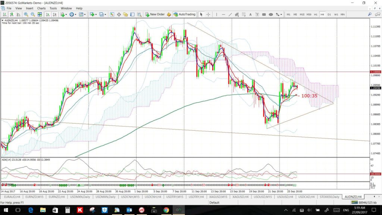
Task: Tile chart windows icon
Action: tap(40, 15)
